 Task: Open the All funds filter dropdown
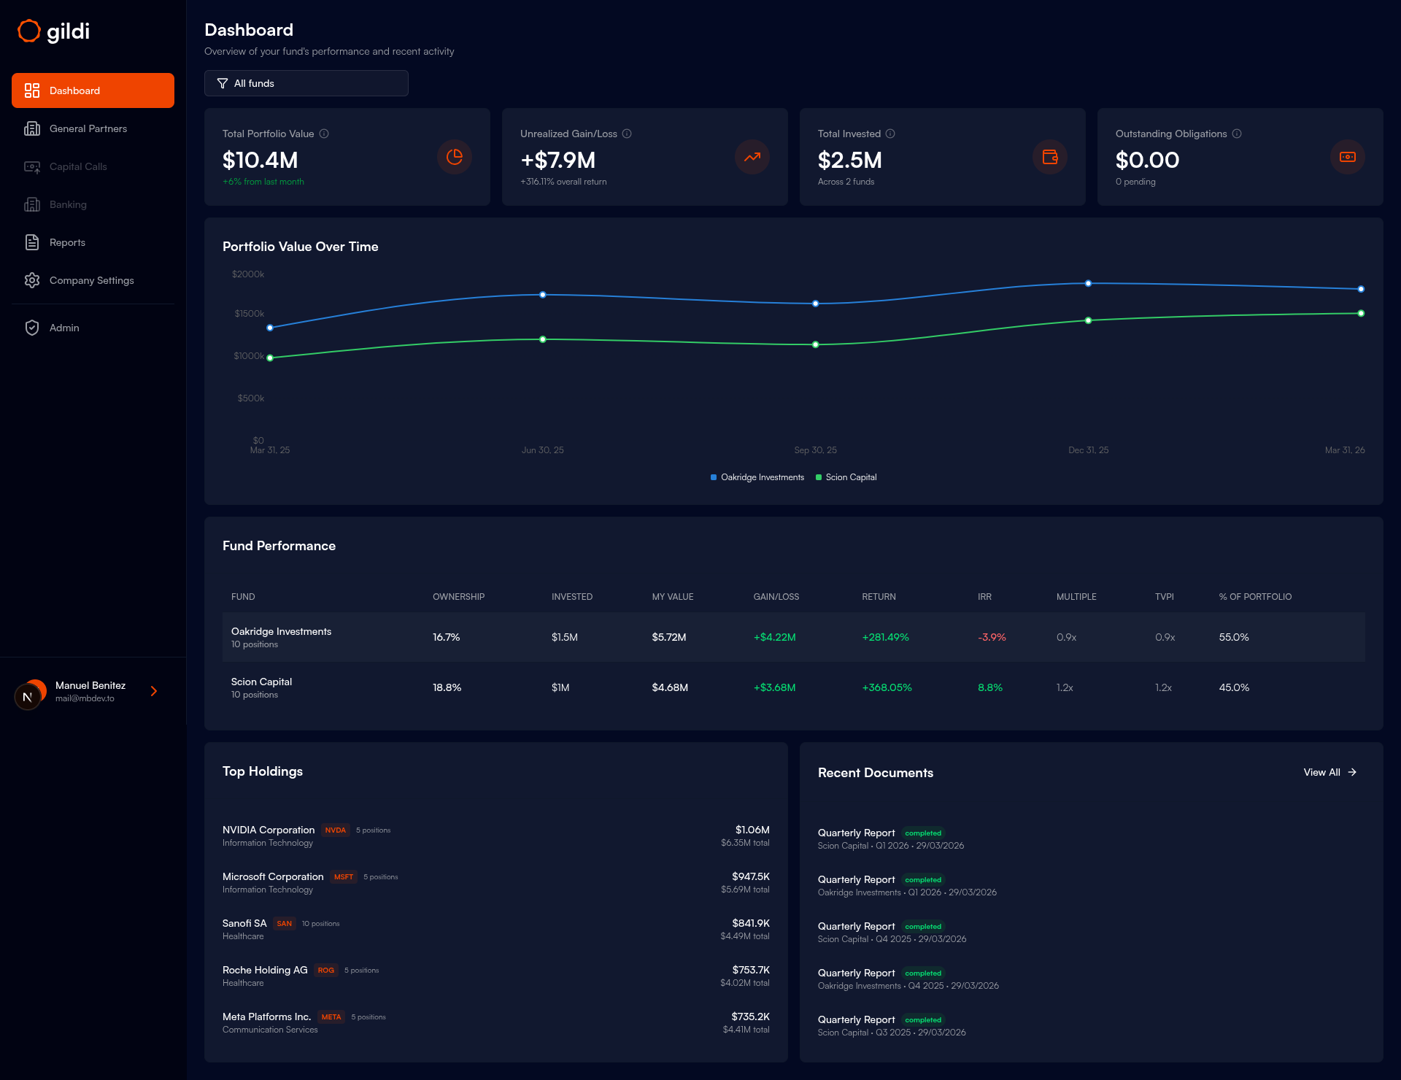coord(306,83)
